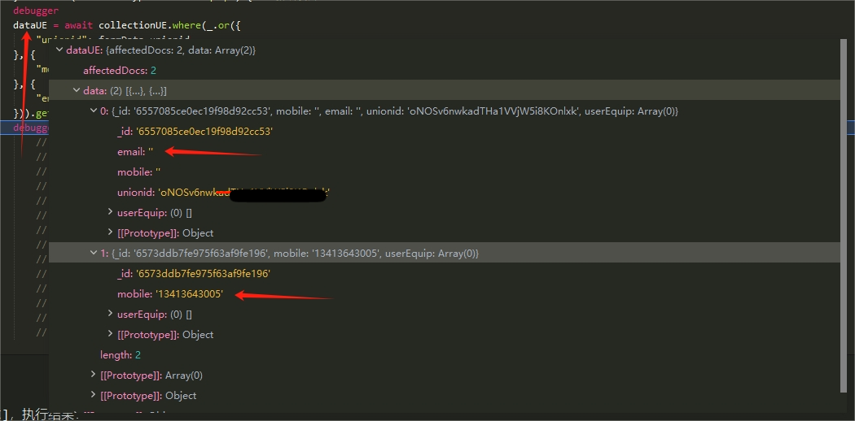Screen dimensions: 855x421
Task: Click the dataUE variable in the code
Action: pyautogui.click(x=31, y=25)
